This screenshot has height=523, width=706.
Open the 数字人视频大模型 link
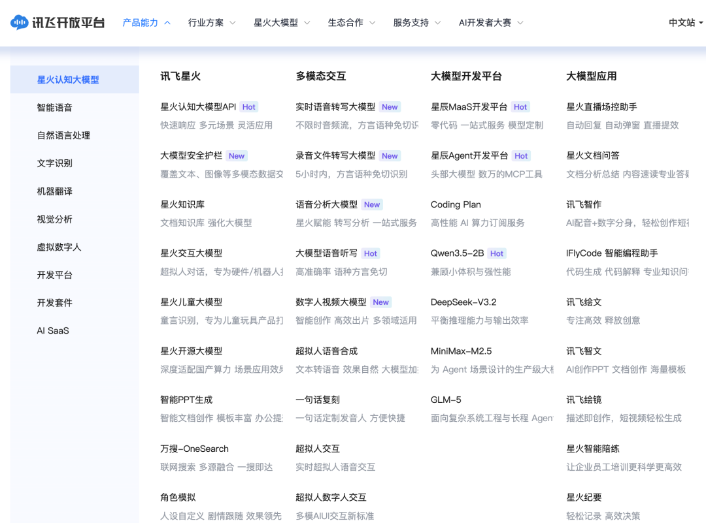click(331, 302)
